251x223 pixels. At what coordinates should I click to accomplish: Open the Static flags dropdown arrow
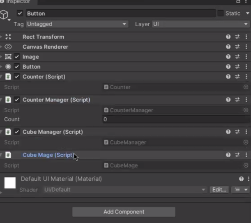(x=248, y=13)
